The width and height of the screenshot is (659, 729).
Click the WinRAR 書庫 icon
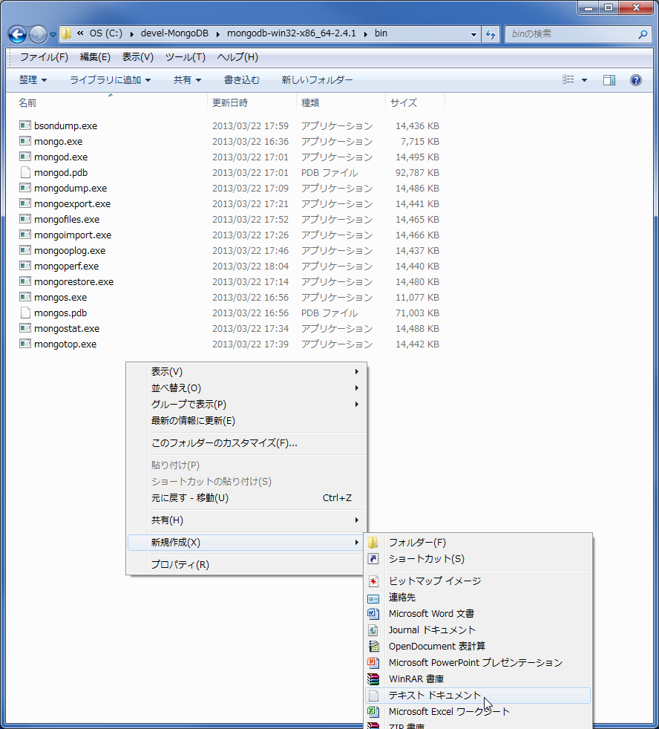pyautogui.click(x=373, y=679)
